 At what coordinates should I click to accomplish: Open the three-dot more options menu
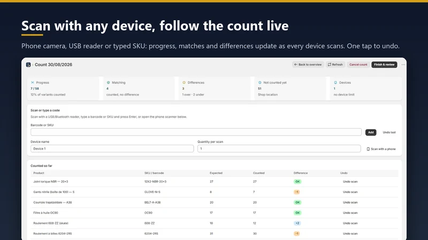[403, 65]
